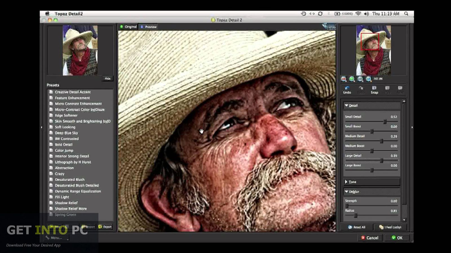Click the Wi-Fi status icon
Viewport: 451px width, 253px height.
[358, 13]
